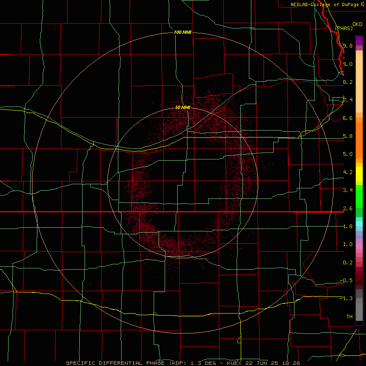Pick the pink swatch near 1.0
The height and width of the screenshot is (366, 366).
click(359, 246)
